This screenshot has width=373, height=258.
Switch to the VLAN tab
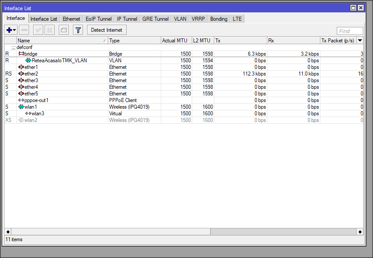[x=180, y=19]
